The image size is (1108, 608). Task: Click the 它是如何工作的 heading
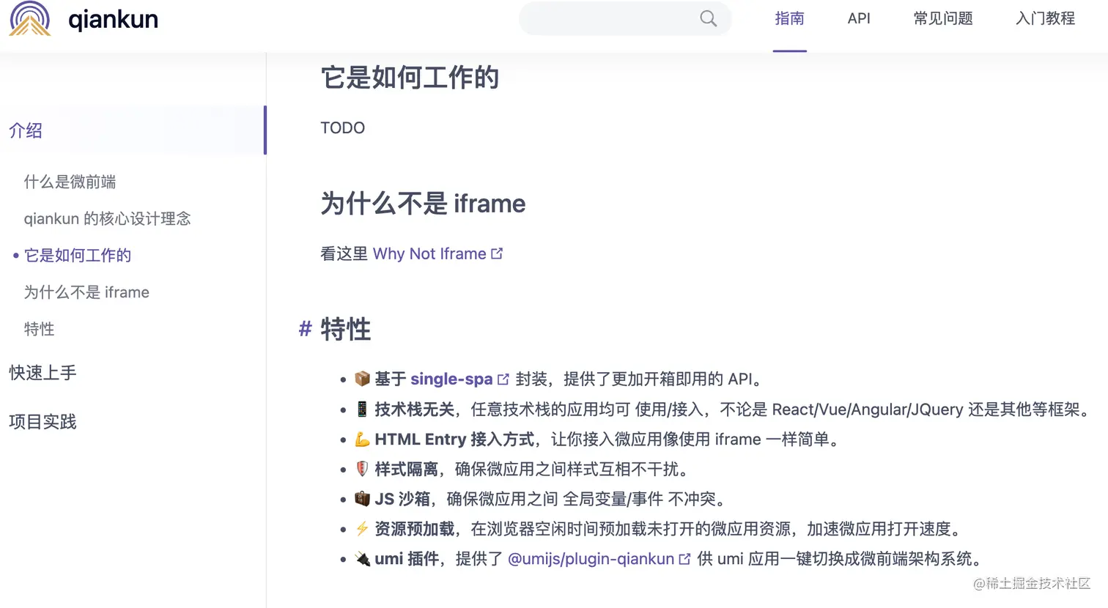(x=410, y=78)
